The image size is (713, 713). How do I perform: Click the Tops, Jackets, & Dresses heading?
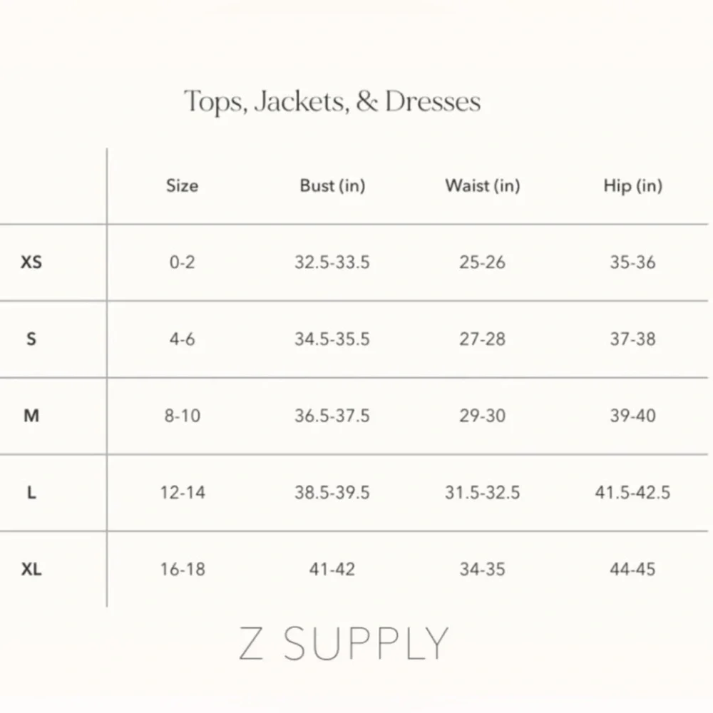tap(332, 102)
